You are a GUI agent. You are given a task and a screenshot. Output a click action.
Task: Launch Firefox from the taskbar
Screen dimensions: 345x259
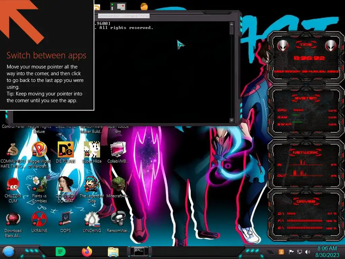click(87, 252)
